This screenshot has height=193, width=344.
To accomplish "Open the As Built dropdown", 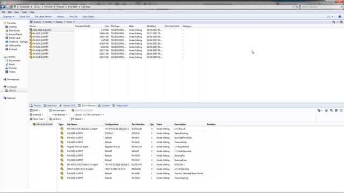I will pos(55,119).
